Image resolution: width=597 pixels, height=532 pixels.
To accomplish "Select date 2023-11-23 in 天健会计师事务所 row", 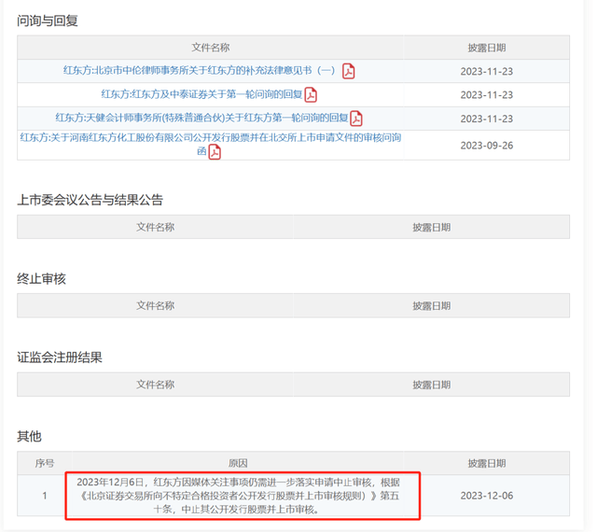I will [487, 119].
